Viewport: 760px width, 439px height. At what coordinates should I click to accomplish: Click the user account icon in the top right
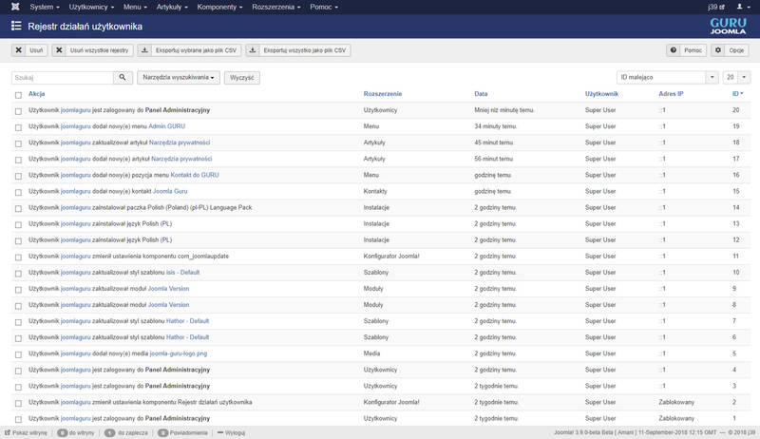coord(740,7)
